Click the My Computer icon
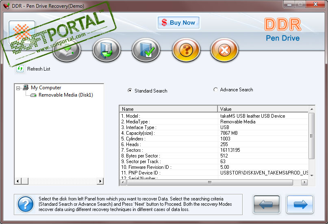This screenshot has height=224, width=328. click(26, 87)
